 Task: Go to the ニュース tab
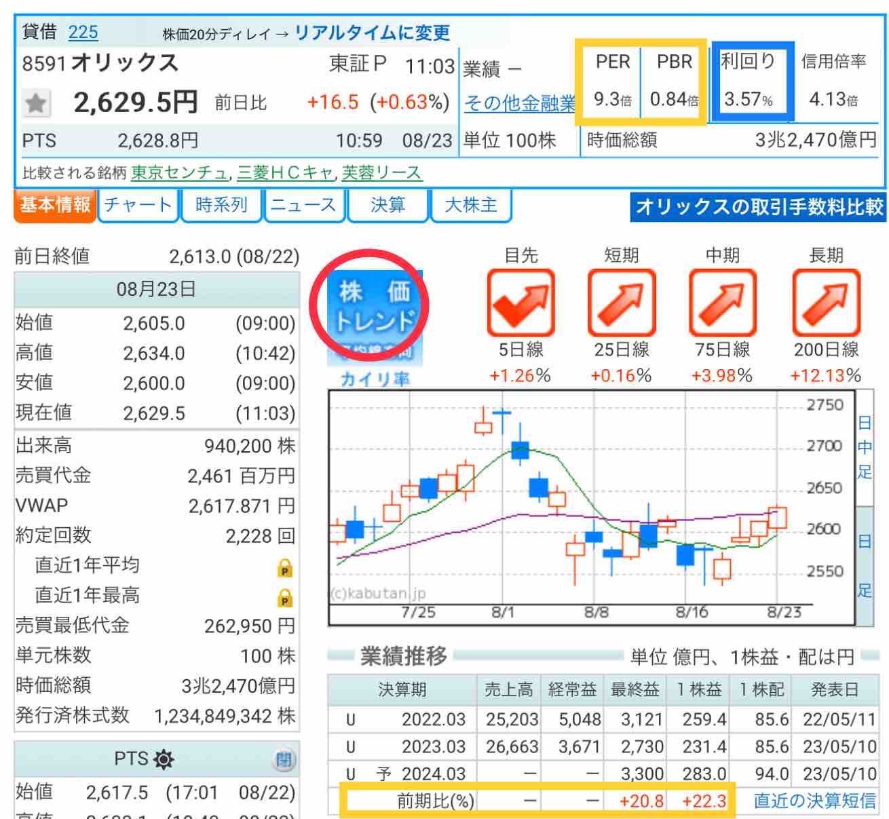pos(304,205)
